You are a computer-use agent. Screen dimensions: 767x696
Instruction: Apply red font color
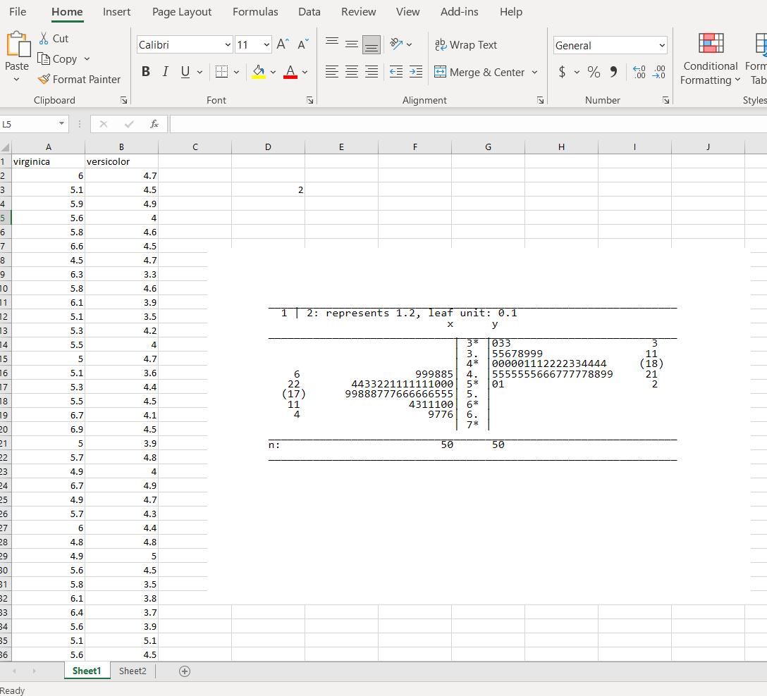(290, 72)
